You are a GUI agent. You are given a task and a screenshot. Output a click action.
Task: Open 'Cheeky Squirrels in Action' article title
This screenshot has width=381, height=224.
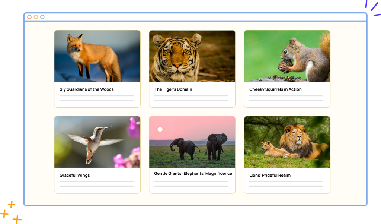point(275,89)
